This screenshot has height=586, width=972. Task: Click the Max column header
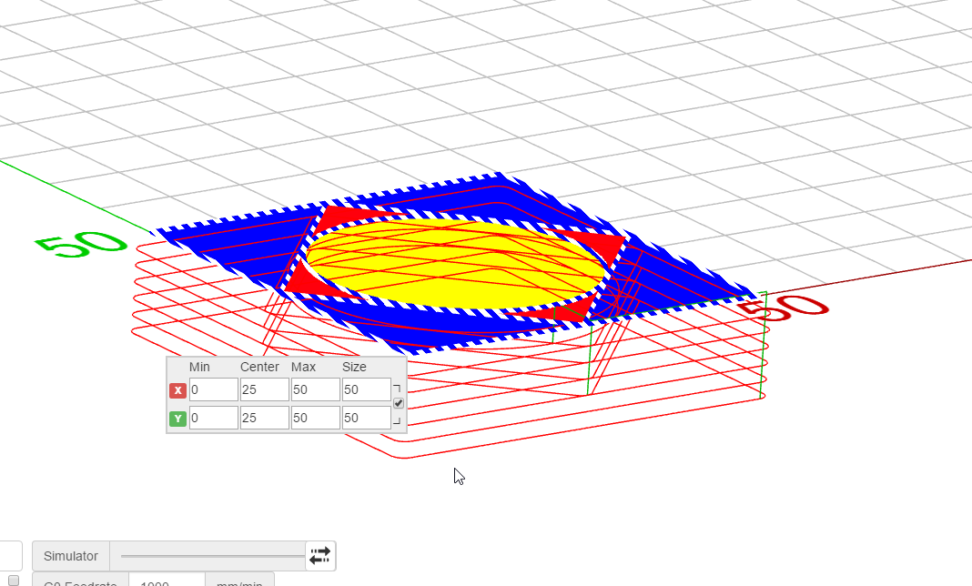click(x=304, y=367)
